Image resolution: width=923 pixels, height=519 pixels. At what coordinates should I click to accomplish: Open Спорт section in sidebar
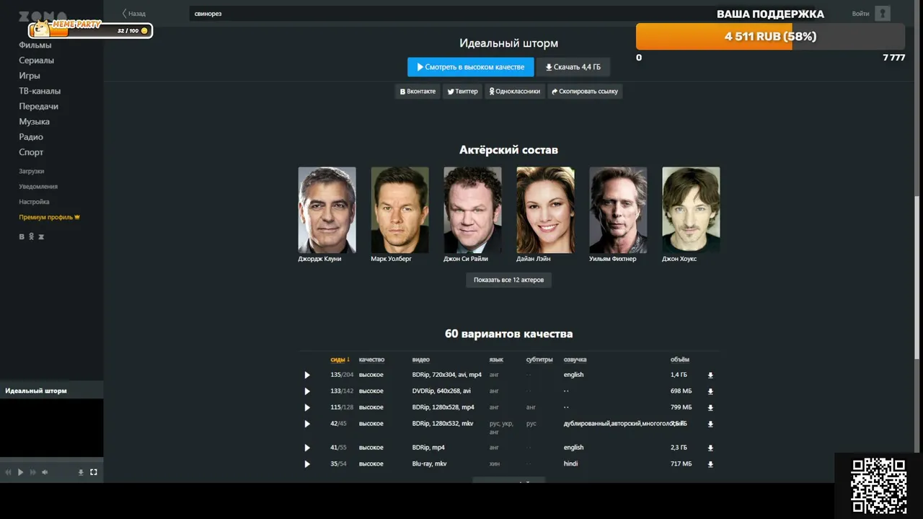(x=31, y=152)
